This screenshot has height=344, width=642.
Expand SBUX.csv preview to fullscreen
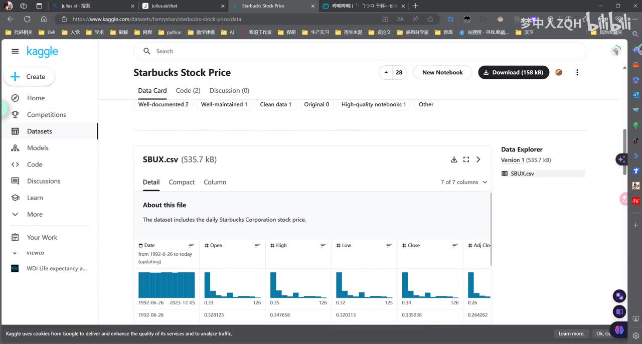[x=466, y=159]
